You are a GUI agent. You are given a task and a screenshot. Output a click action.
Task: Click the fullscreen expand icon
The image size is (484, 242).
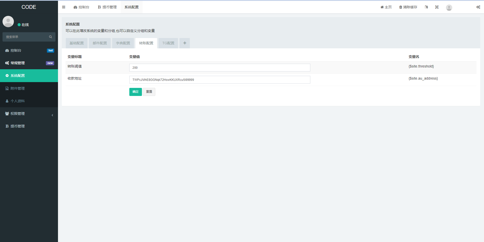[437, 7]
